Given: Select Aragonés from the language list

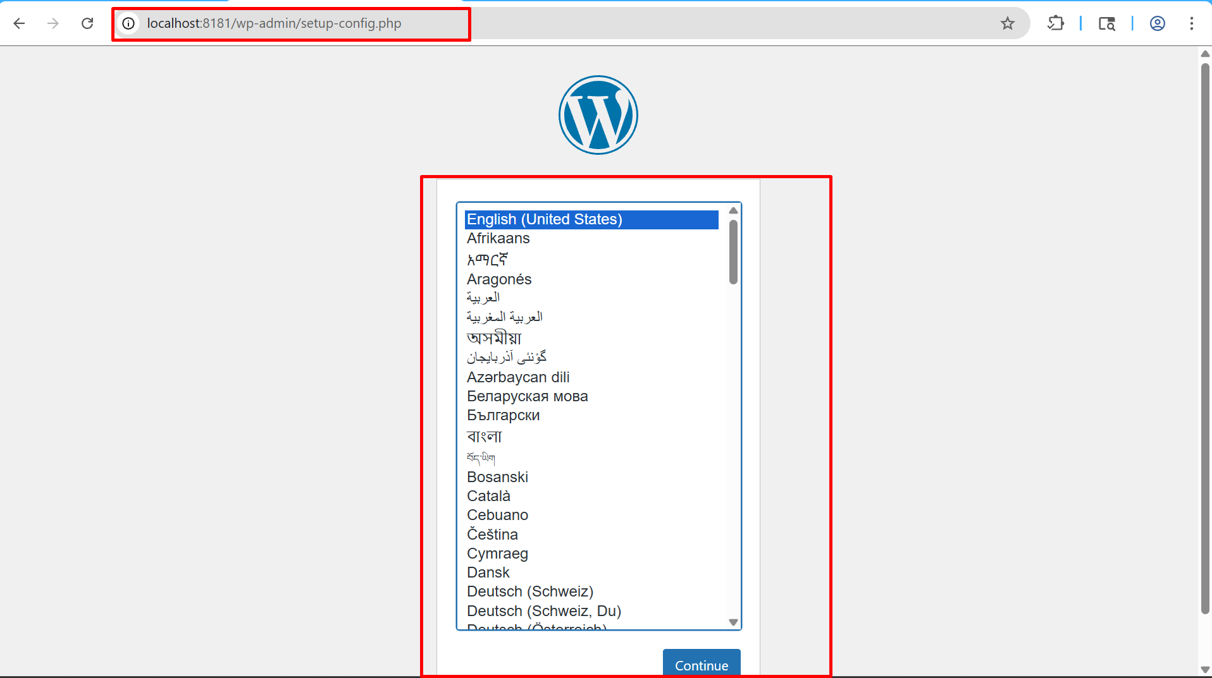Looking at the screenshot, I should (x=591, y=279).
